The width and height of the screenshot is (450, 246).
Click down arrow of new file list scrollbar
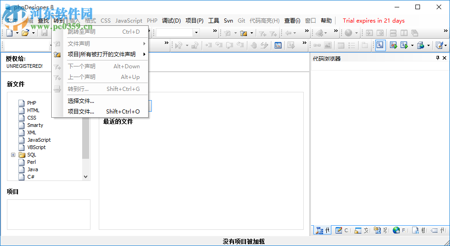tap(85, 177)
